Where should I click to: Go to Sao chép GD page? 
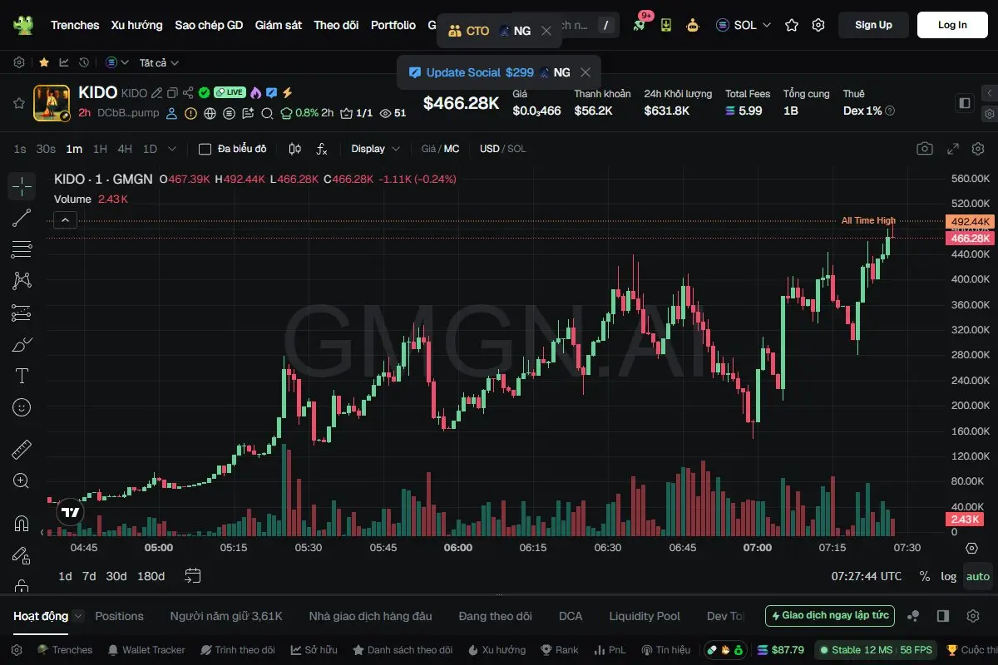coord(209,25)
